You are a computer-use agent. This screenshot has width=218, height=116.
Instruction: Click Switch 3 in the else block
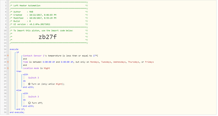click(x=33, y=97)
